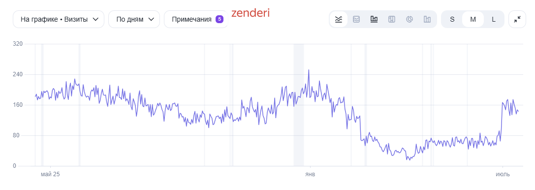Click the 'май 25' axis label

click(x=50, y=174)
